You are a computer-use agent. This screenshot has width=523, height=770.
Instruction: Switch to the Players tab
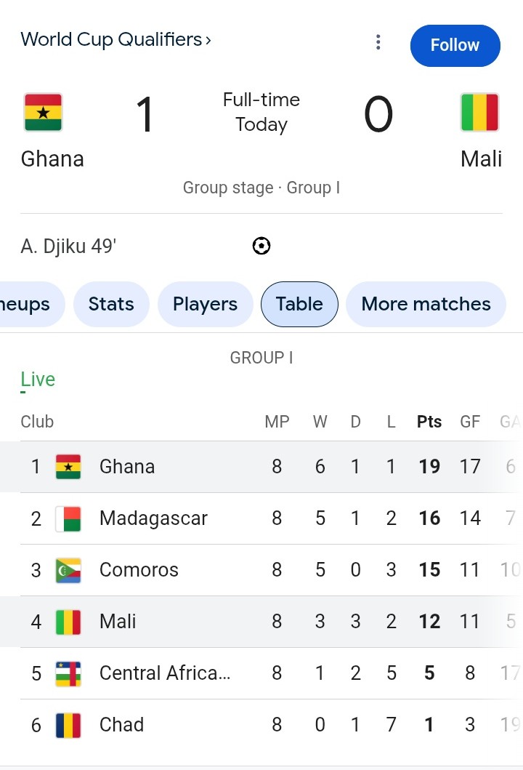click(x=205, y=304)
